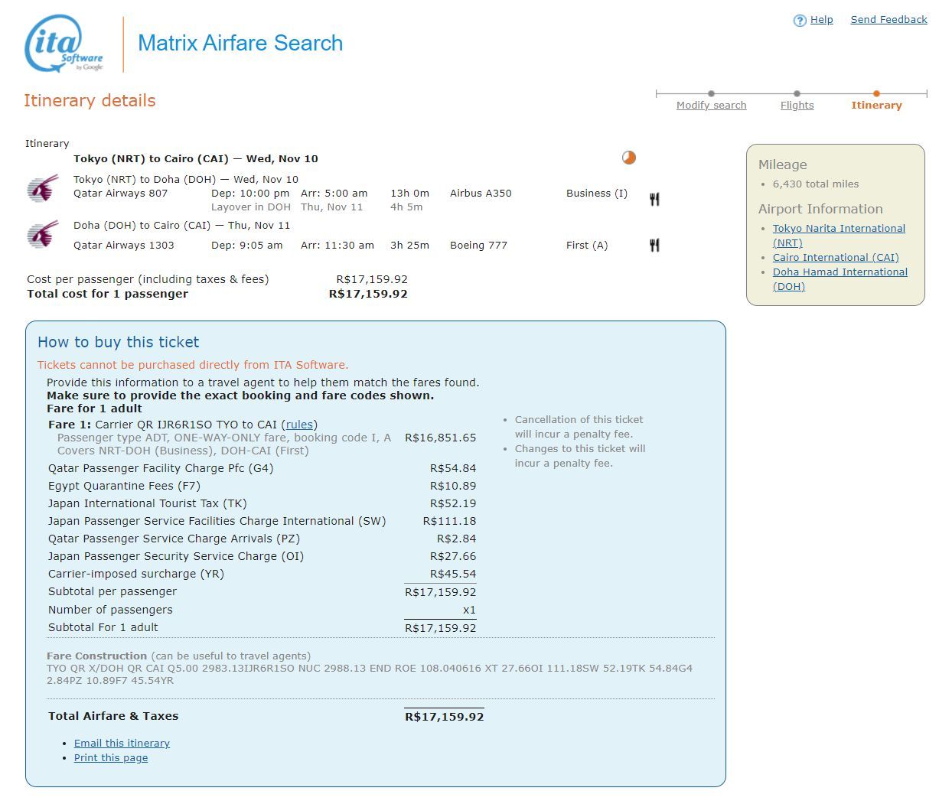Click the Arr: 5:00 am arrival time
This screenshot has height=804, width=939.
pyautogui.click(x=334, y=194)
